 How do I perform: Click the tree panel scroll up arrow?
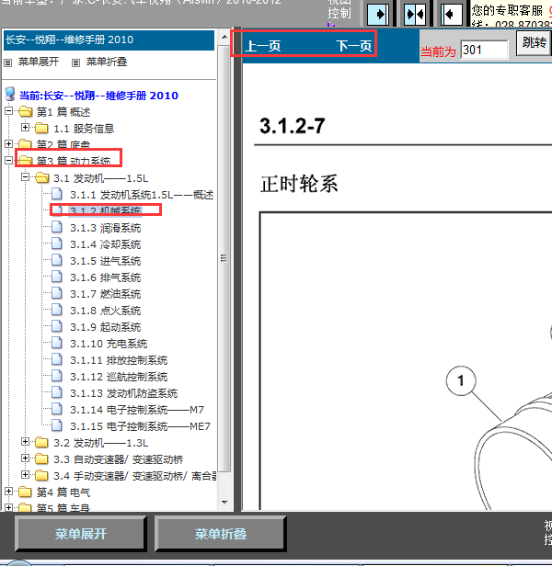(x=224, y=37)
